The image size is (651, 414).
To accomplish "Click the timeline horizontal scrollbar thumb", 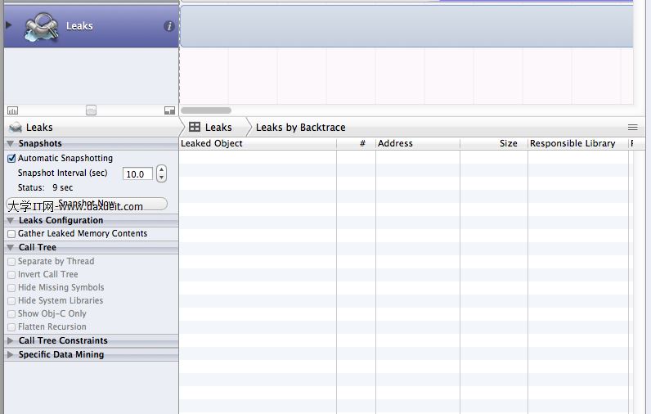I will click(206, 110).
